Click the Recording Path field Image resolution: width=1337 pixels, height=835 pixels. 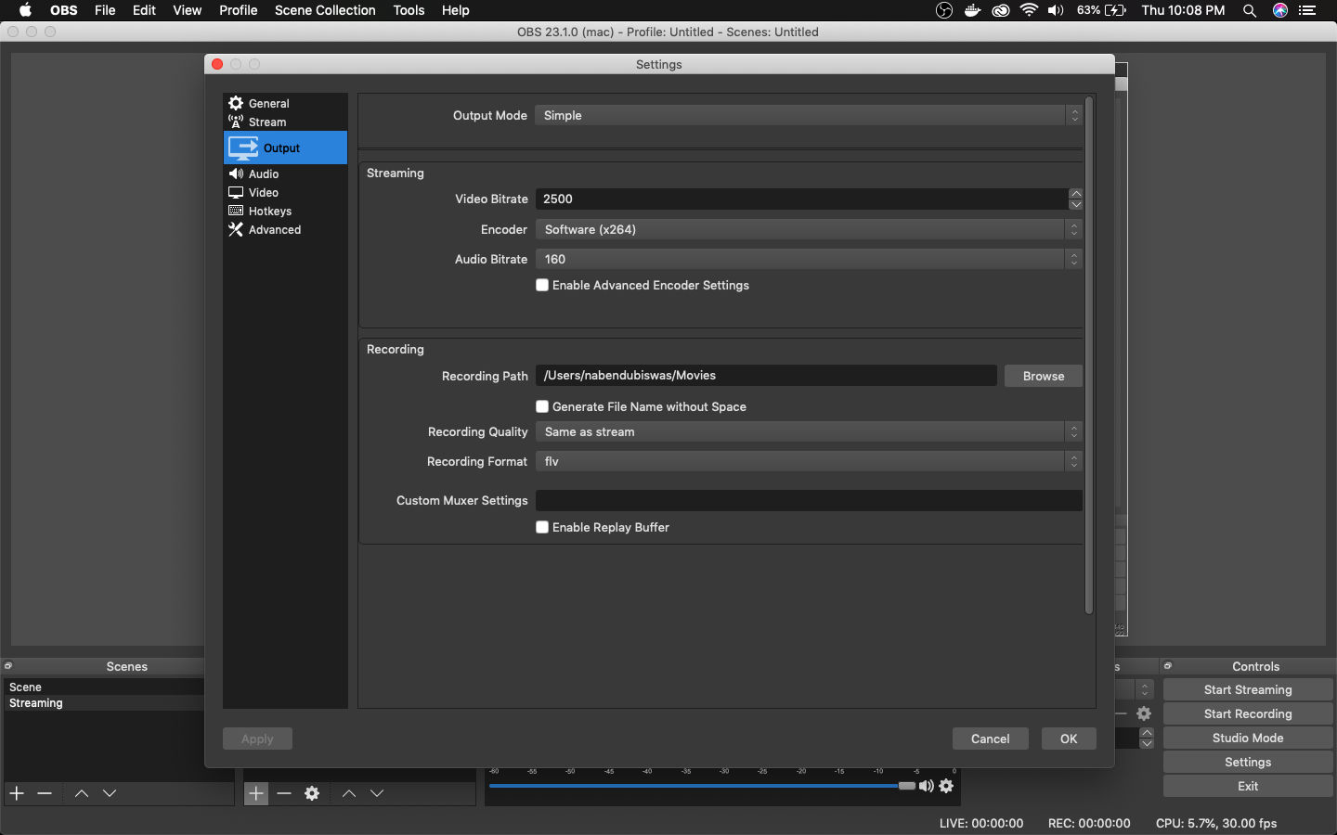point(766,375)
